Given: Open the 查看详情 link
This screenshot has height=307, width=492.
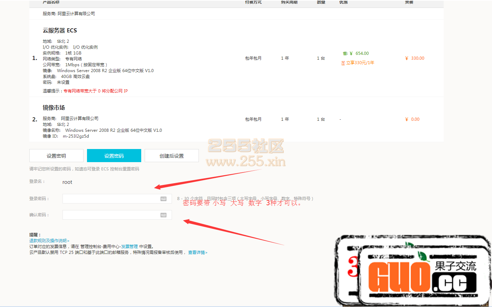Looking at the screenshot, I should click(x=197, y=252).
